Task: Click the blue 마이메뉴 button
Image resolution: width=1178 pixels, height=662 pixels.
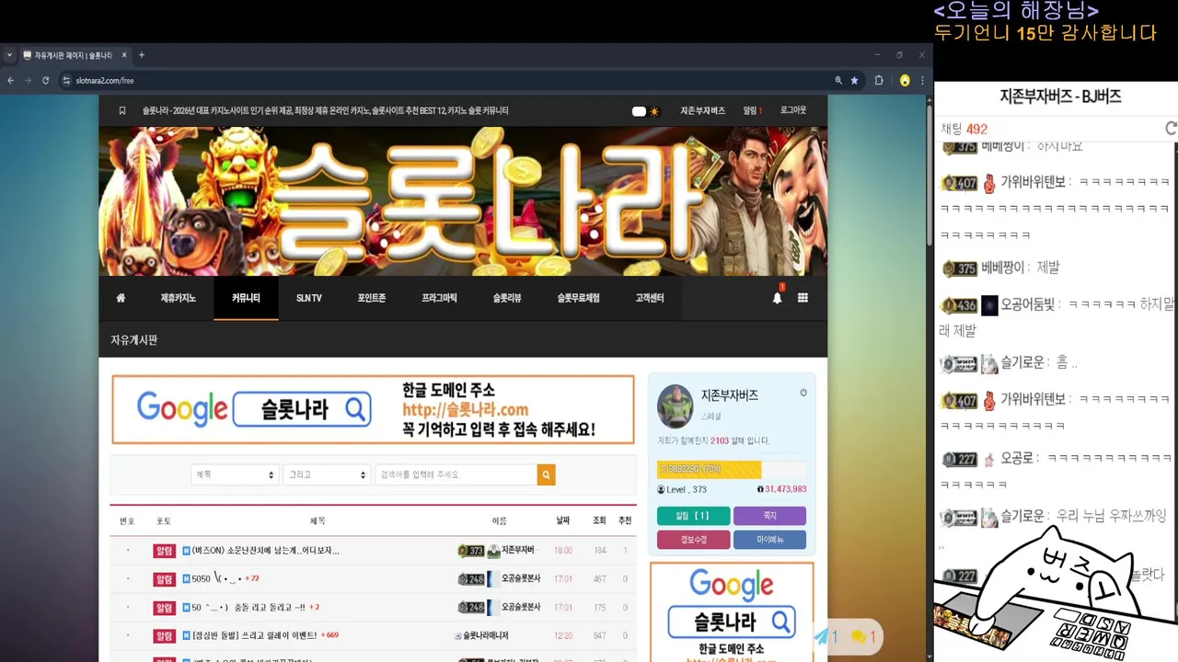Action: pos(769,540)
